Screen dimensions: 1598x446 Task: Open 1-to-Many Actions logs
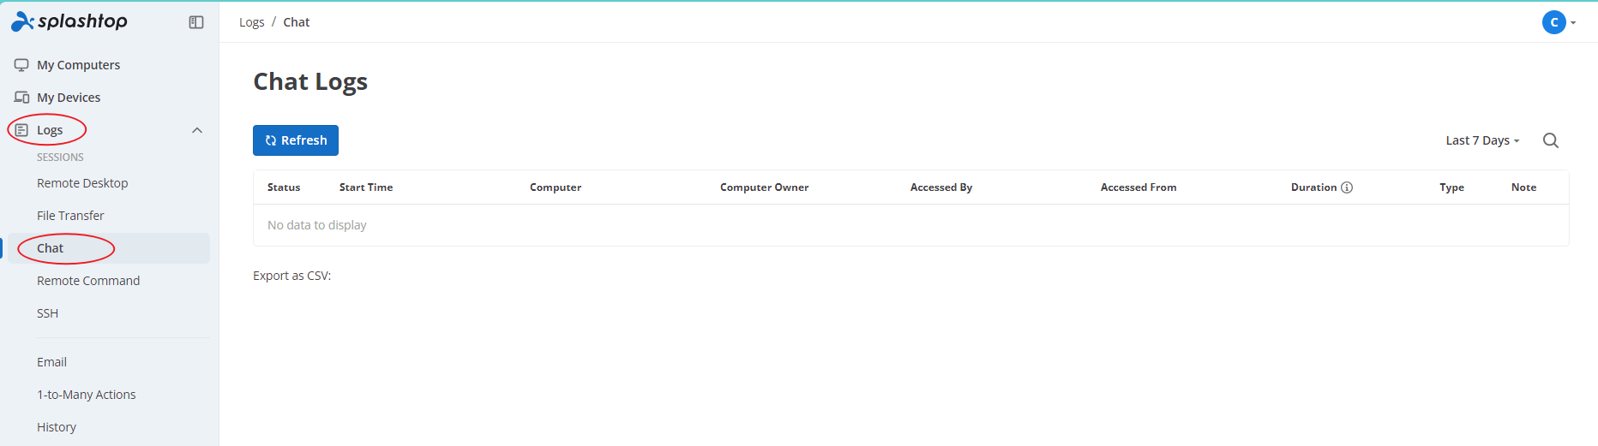point(86,395)
